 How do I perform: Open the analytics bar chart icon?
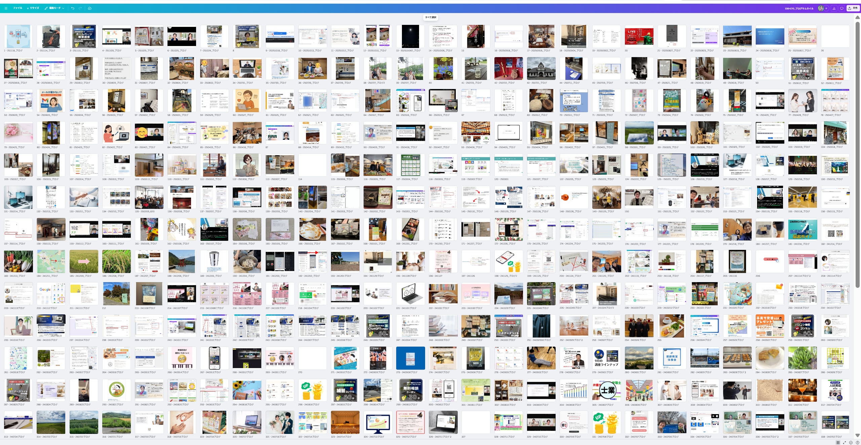click(x=834, y=8)
